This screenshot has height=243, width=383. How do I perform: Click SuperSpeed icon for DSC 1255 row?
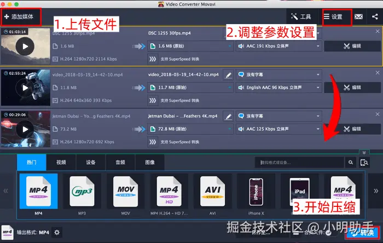153,59
